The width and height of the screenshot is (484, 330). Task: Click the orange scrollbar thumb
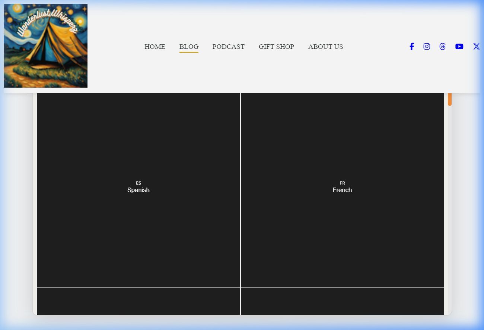pos(449,99)
